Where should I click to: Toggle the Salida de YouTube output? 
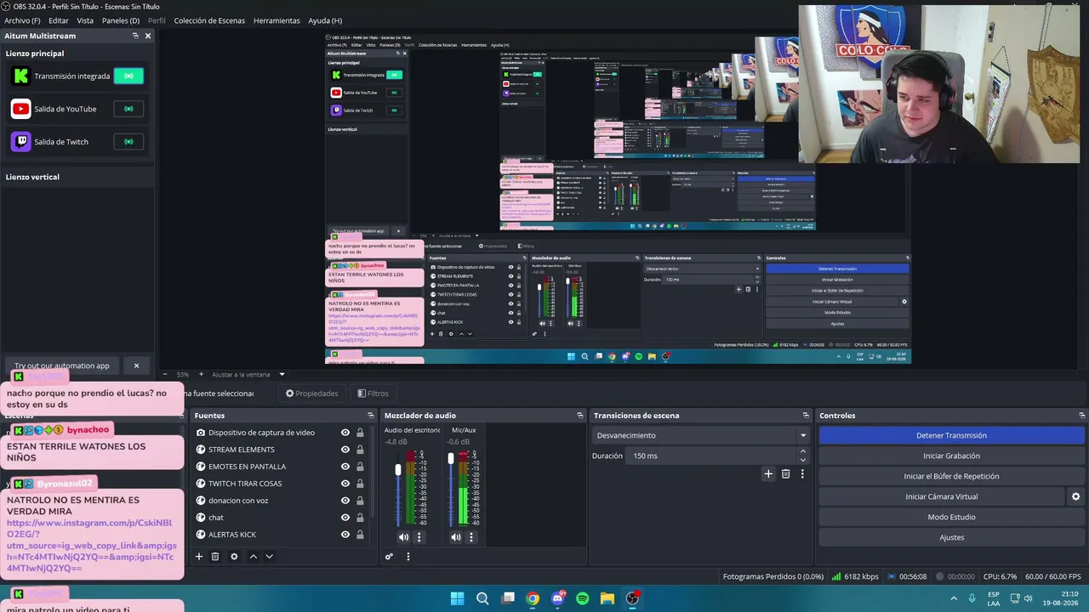[128, 109]
